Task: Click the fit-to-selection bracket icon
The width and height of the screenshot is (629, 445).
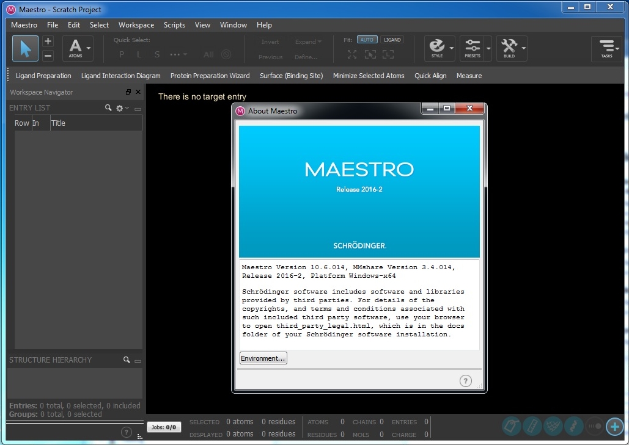Action: coord(370,54)
